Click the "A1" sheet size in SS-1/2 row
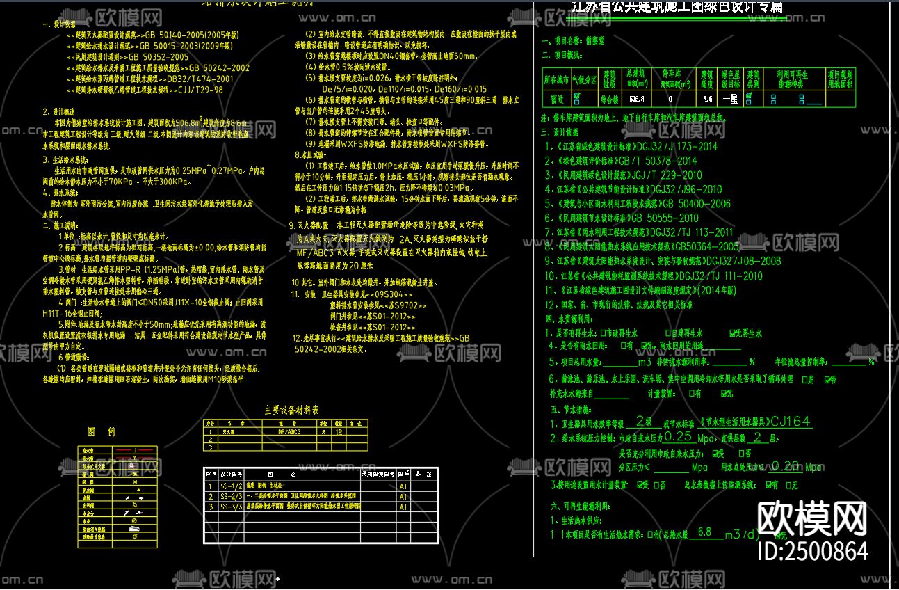899x590 pixels. coord(403,486)
